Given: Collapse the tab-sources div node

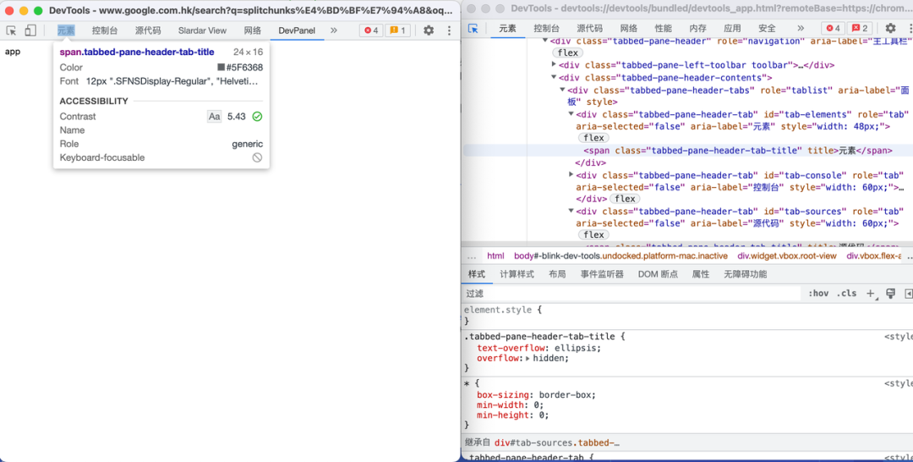Looking at the screenshot, I should 571,211.
